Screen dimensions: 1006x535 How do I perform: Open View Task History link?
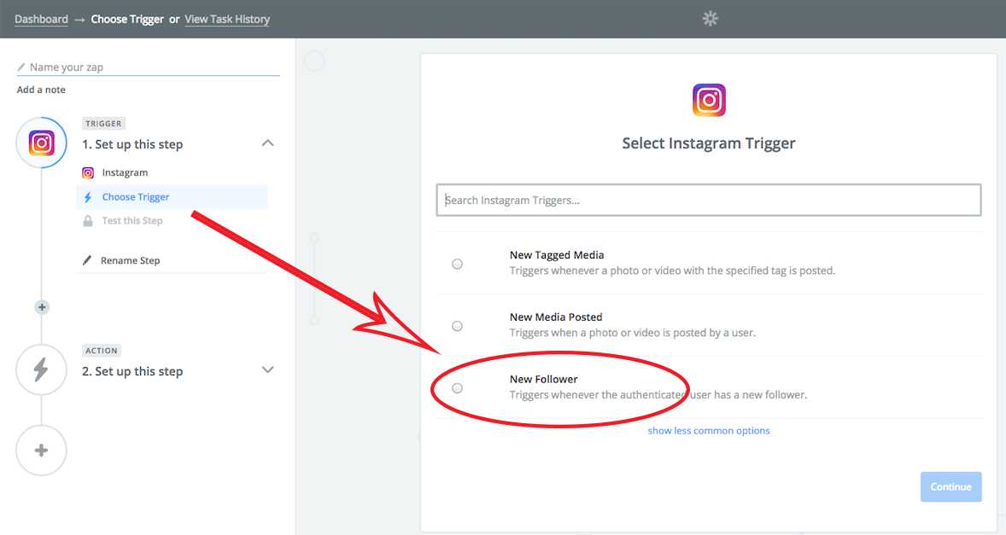[227, 20]
